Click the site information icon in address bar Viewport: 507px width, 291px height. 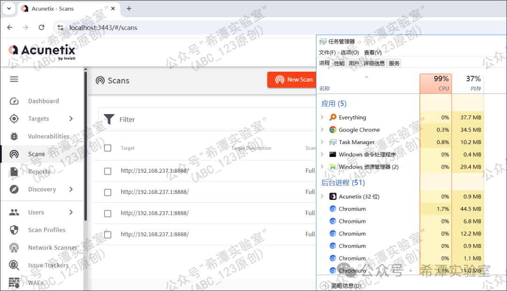click(x=60, y=28)
